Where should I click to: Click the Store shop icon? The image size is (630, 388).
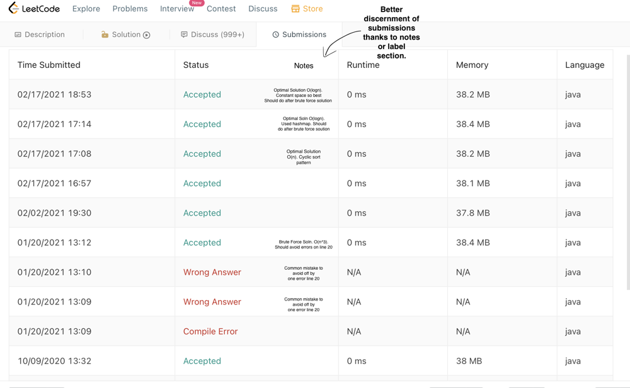(295, 9)
